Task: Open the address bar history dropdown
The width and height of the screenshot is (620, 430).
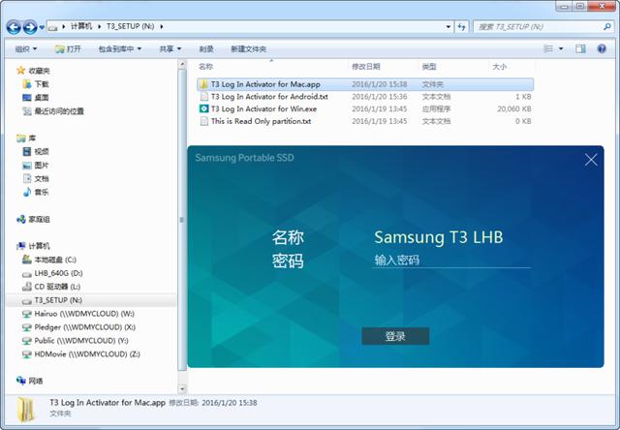Action: (448, 27)
